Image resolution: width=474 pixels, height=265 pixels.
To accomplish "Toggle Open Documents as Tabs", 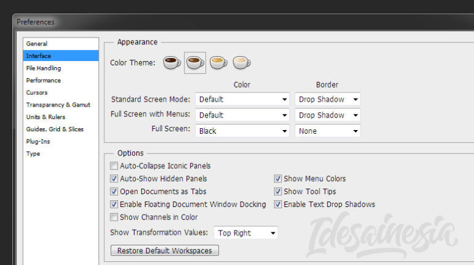I will 114,192.
